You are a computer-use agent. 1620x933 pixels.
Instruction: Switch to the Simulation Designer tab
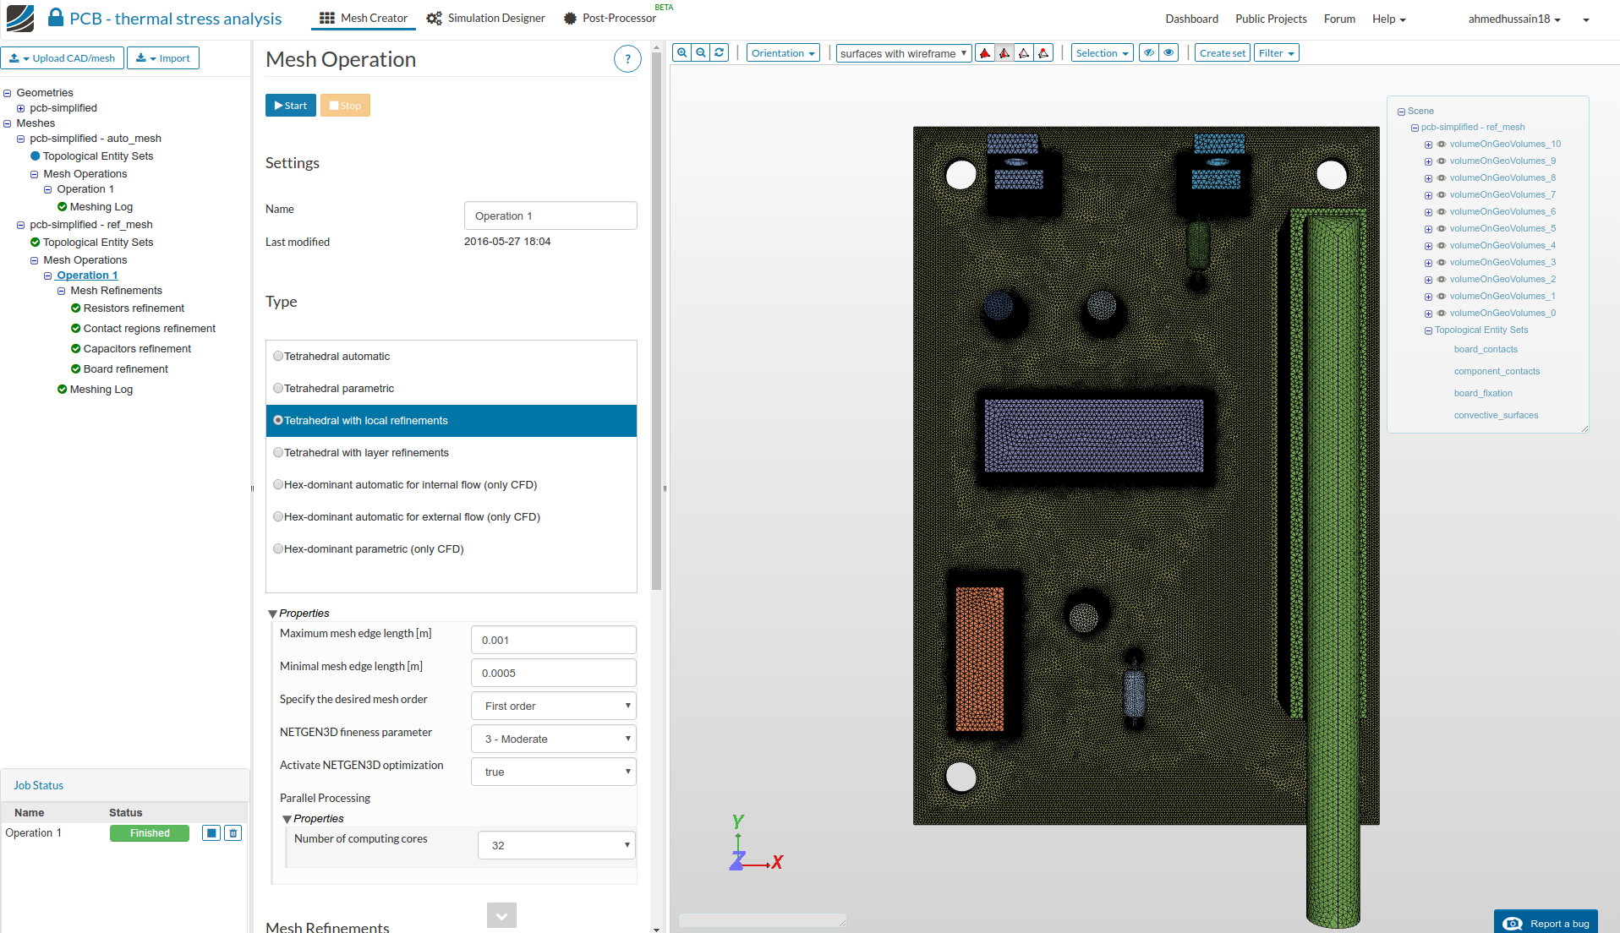click(x=486, y=18)
